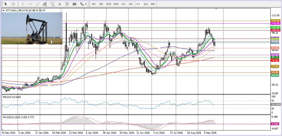Click the 82.00 purple price label
Viewport: 282px width, 136px height.
276,55
